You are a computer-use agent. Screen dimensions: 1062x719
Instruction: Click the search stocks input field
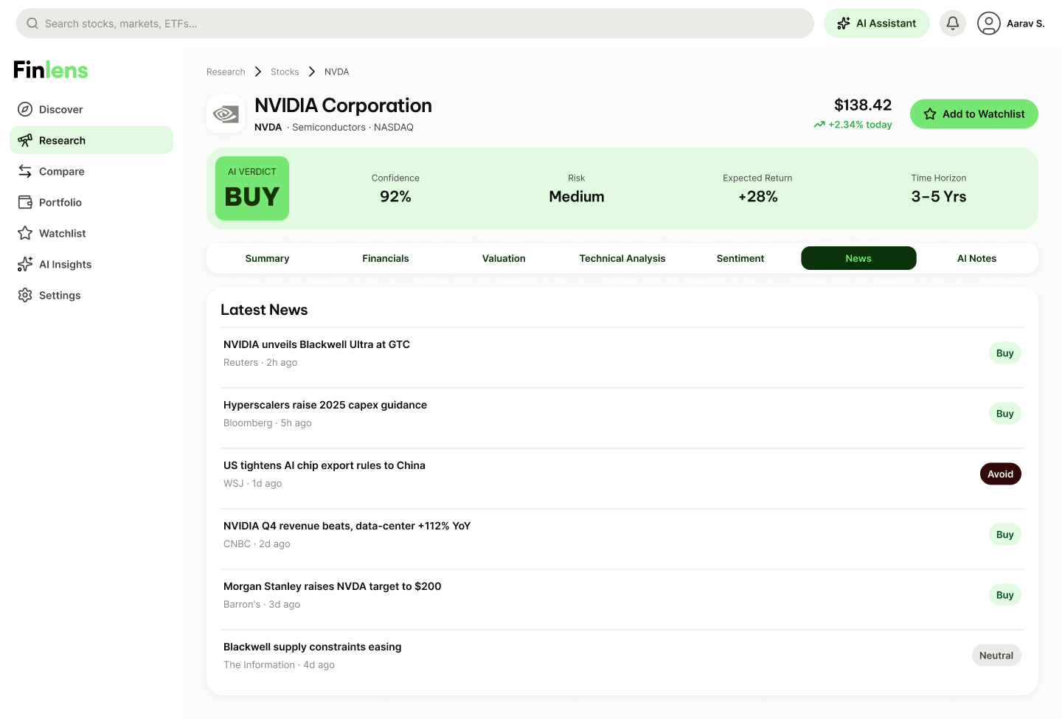[x=415, y=24]
